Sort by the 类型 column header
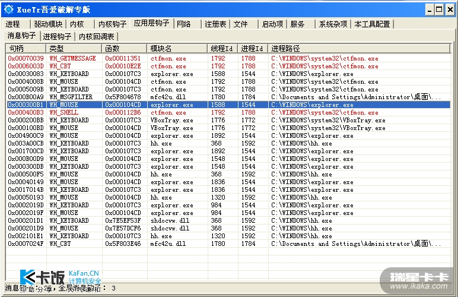 click(74, 48)
